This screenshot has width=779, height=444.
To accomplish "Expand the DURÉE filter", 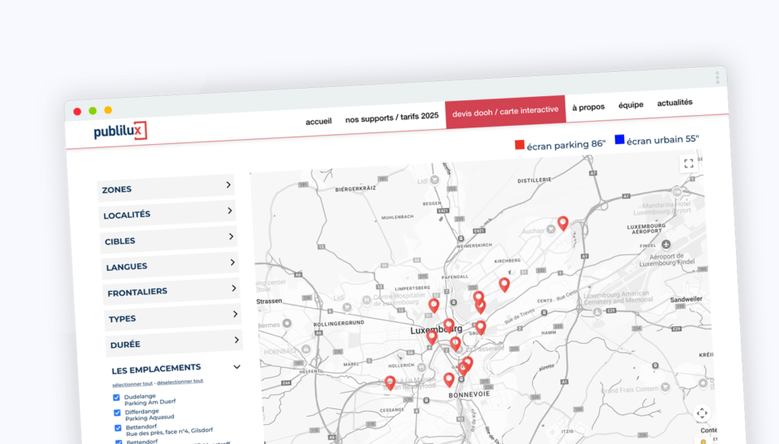I will click(174, 343).
